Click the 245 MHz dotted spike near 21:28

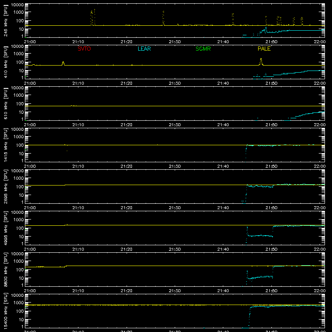pyautogui.click(x=163, y=18)
